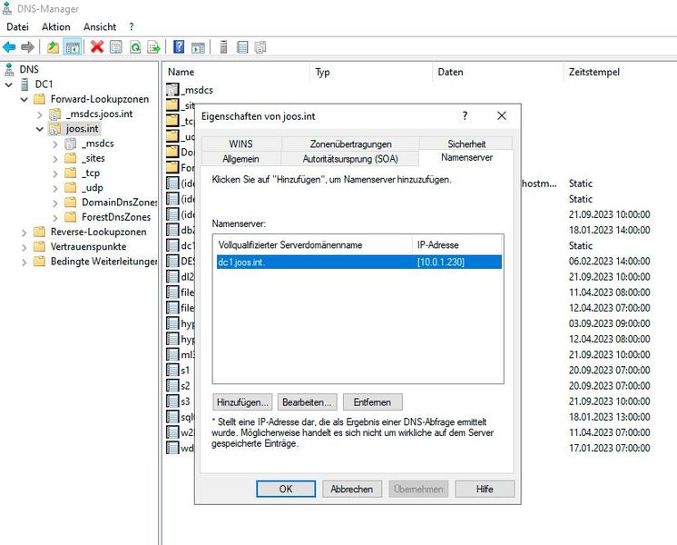The height and width of the screenshot is (545, 677).
Task: Switch to the WINS tab
Action: tap(240, 144)
